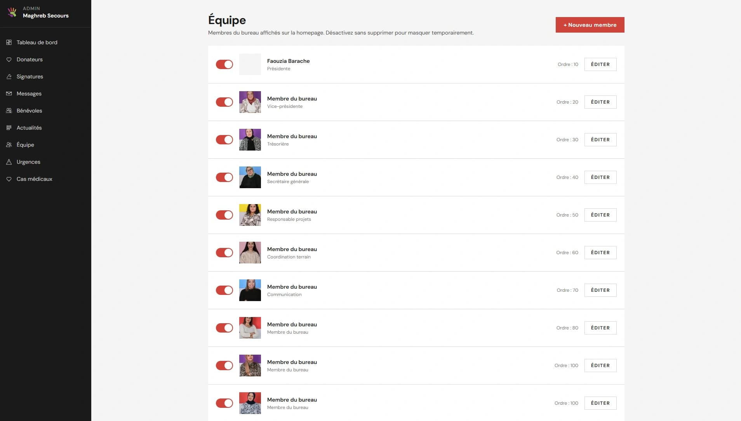The image size is (741, 421).
Task: Click the Messages envelope icon
Action: 9,94
